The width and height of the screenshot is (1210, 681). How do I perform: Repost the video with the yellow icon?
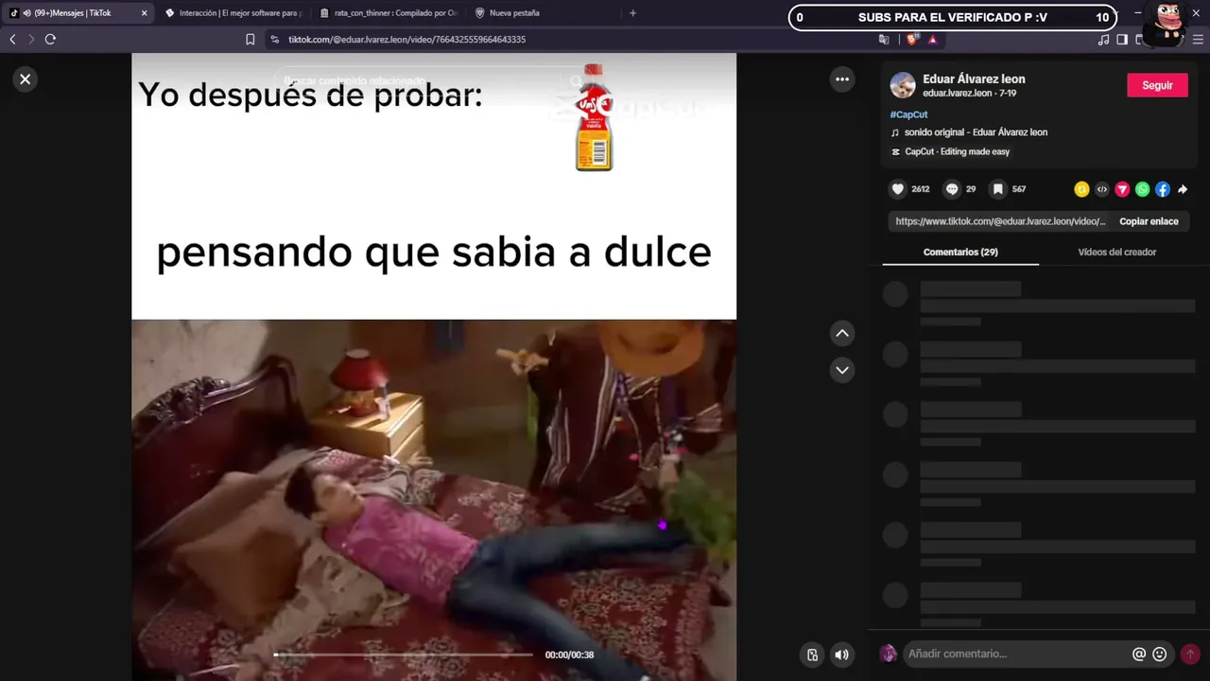1081,189
